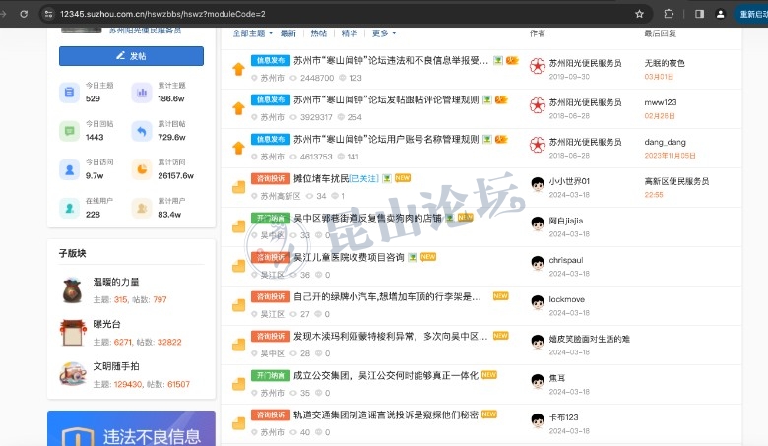Switch to the 热帖 tab
The height and width of the screenshot is (446, 768).
point(319,33)
